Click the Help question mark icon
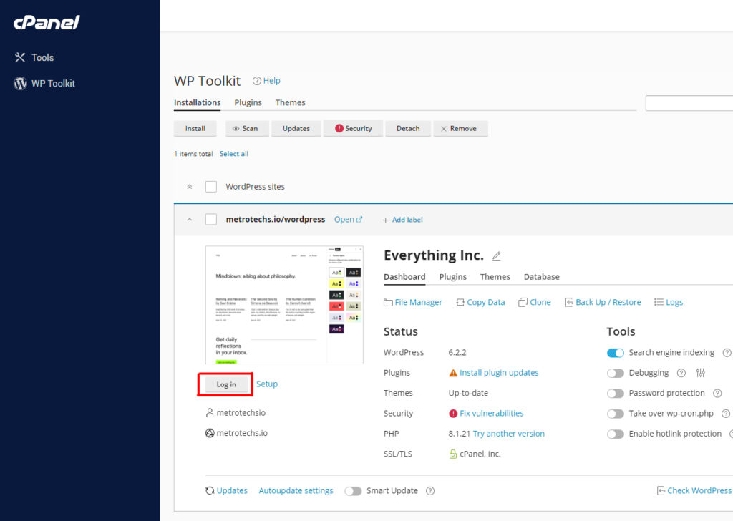The image size is (733, 521). [x=257, y=81]
